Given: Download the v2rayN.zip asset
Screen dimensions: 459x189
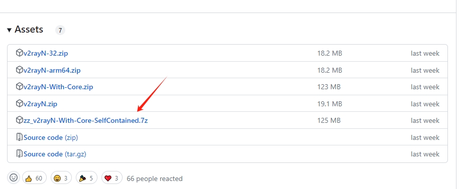Looking at the screenshot, I should [40, 104].
